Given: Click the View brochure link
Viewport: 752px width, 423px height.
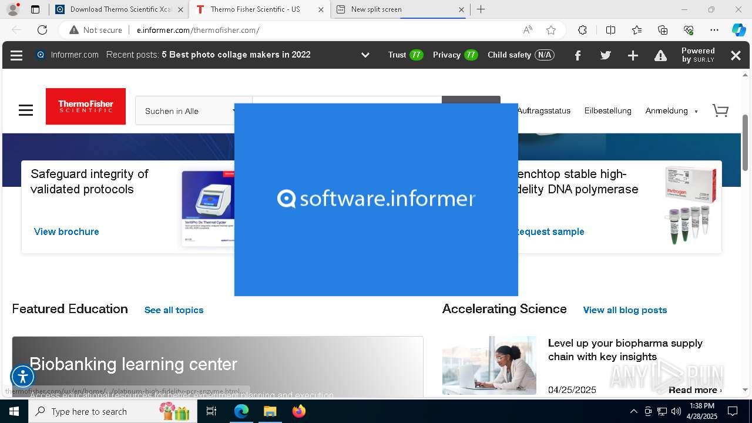Looking at the screenshot, I should 66,231.
